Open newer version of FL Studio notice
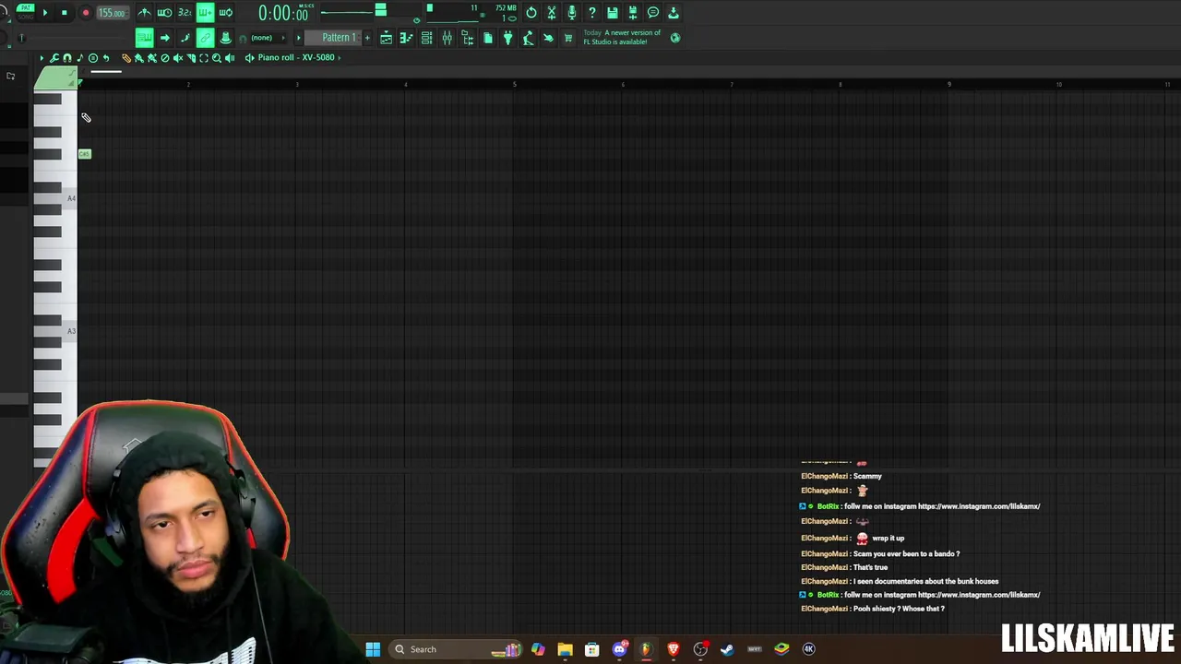Viewport: 1181px width, 664px height. [622, 37]
